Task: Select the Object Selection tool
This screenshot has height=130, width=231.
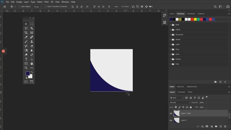Action: pos(32,28)
